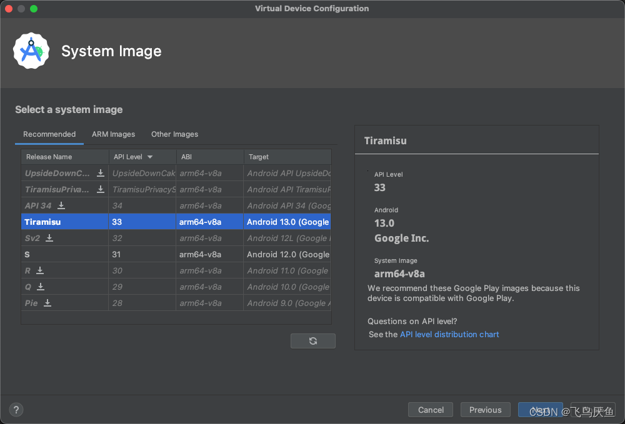The image size is (625, 424).
Task: Open the Other Images tab
Action: [174, 134]
